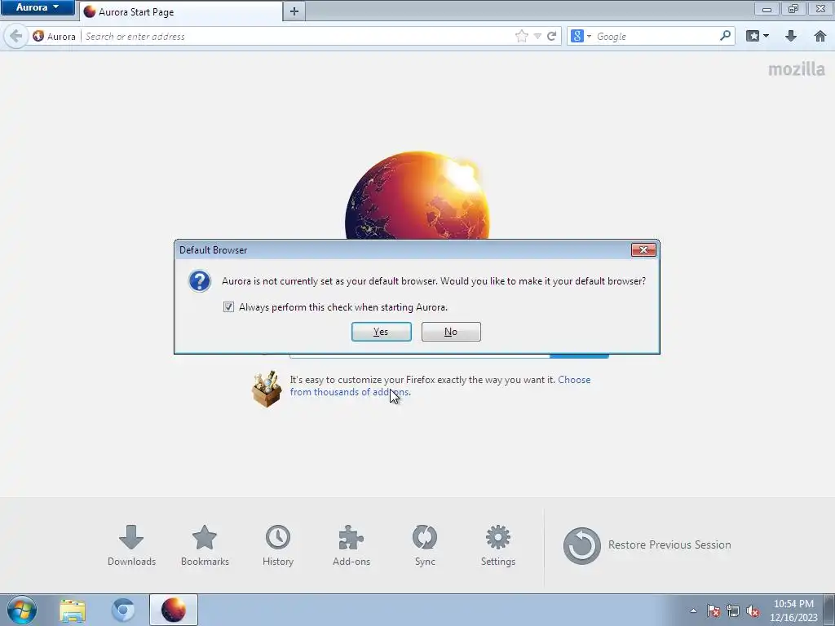Open the Windows Start menu
835x626 pixels.
22,610
